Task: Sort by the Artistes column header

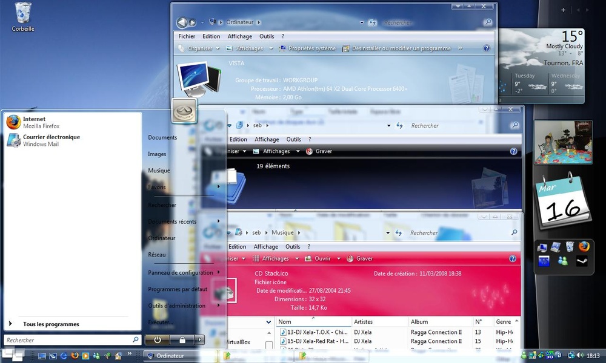Action: (363, 322)
